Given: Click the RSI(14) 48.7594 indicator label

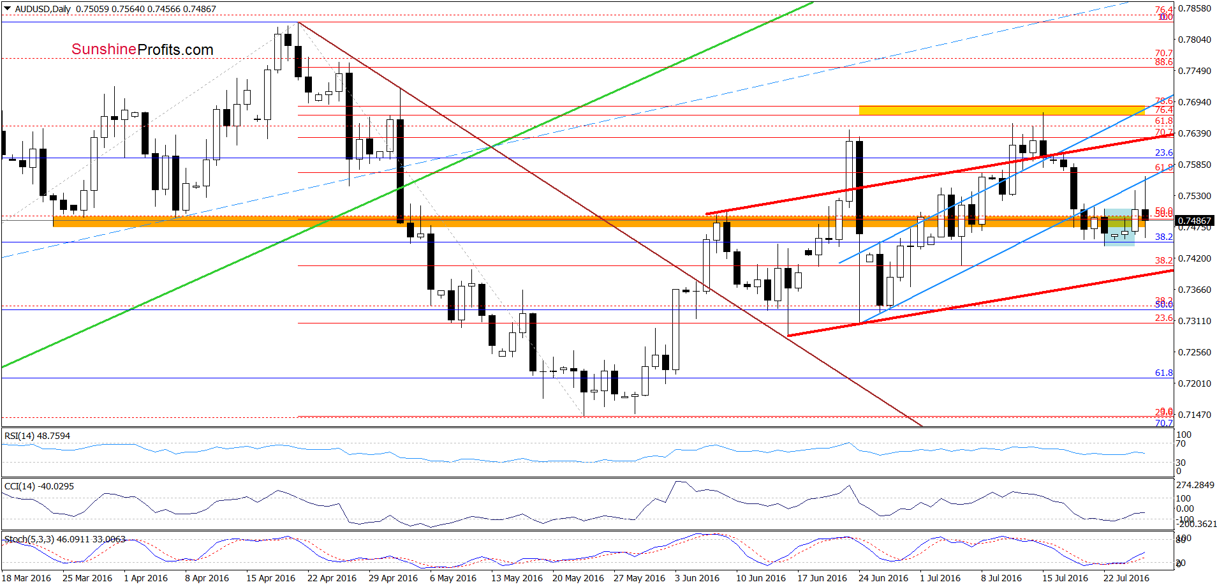Looking at the screenshot, I should coord(38,436).
